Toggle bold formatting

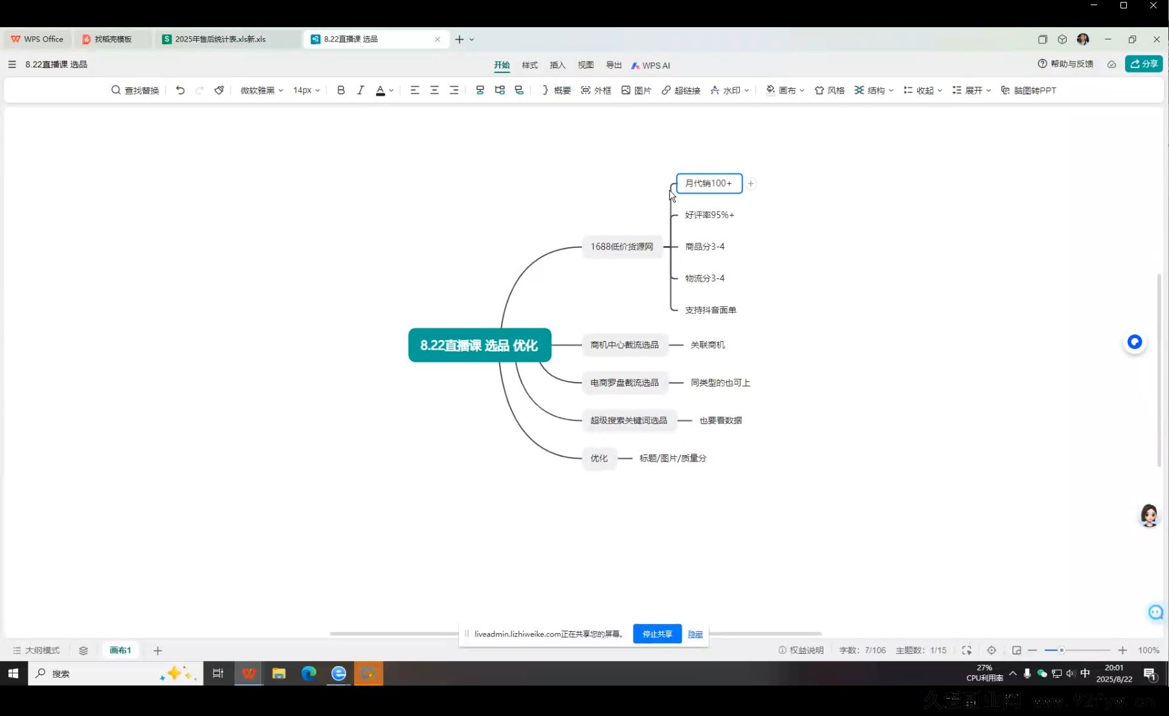(341, 91)
